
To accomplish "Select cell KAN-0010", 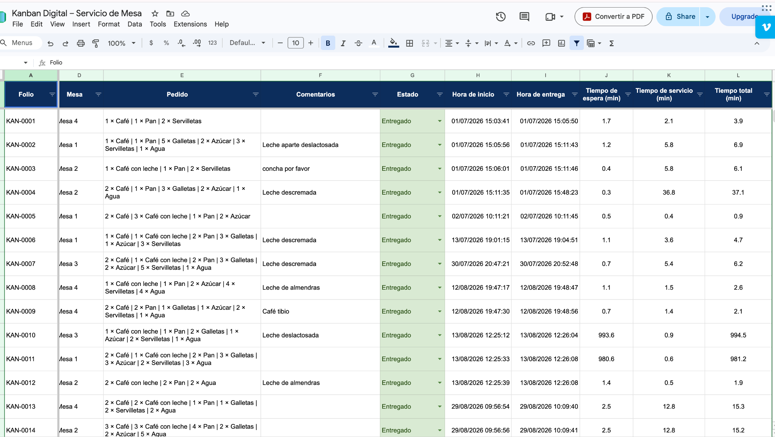I will pos(31,335).
